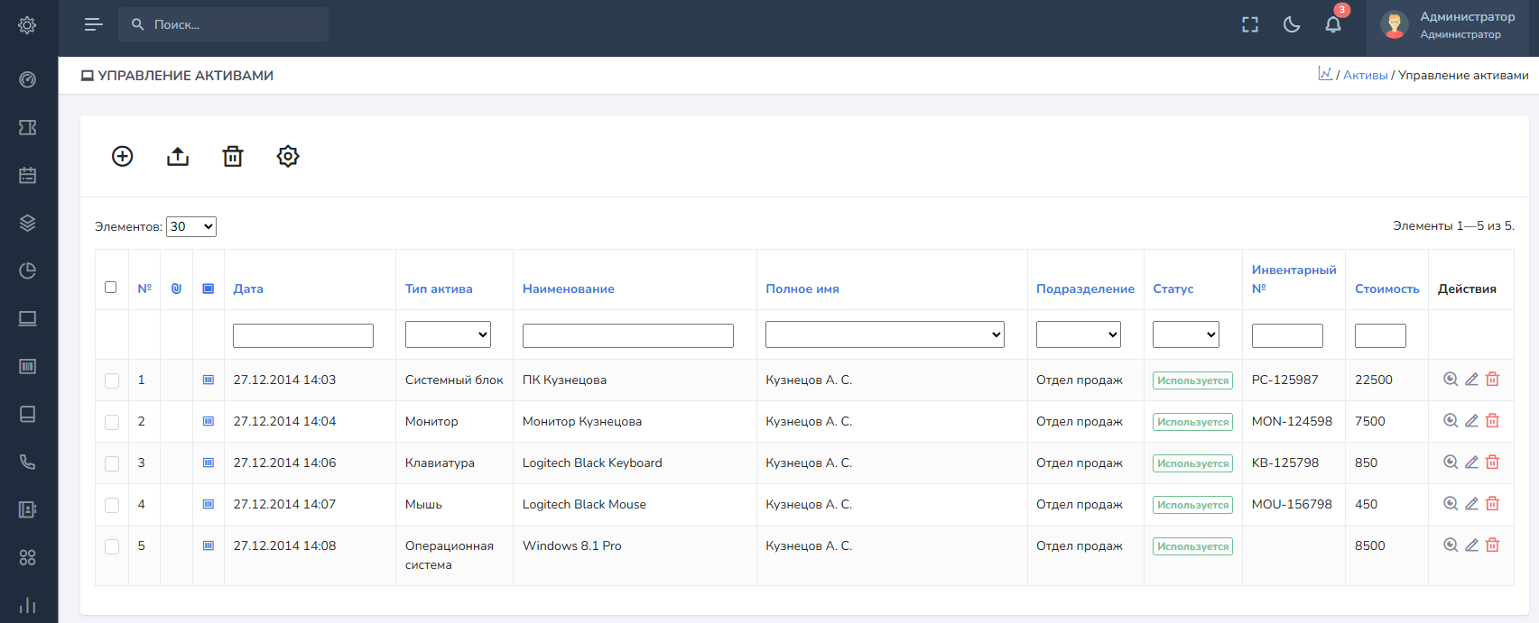Toggle the sidebar hamburger menu

[93, 25]
